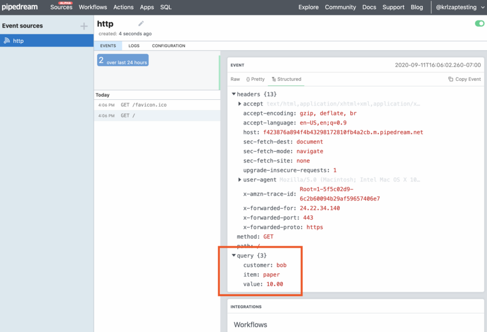This screenshot has height=332, width=487.
Task: Open the @krlzaptesting account dropdown
Action: (460, 7)
